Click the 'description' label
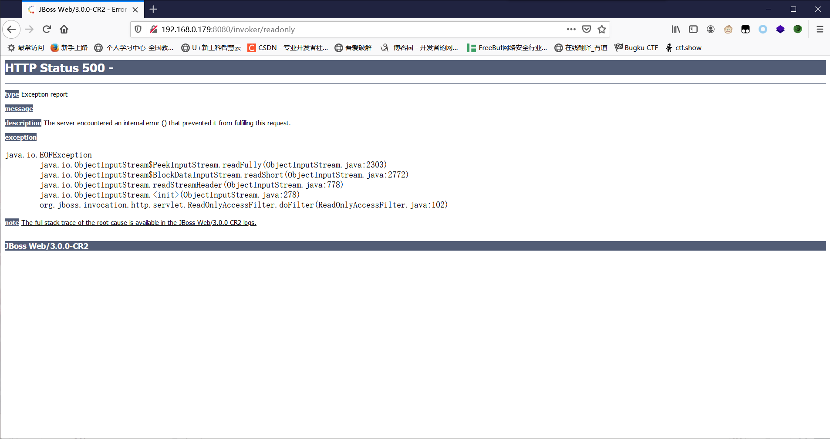 [23, 123]
